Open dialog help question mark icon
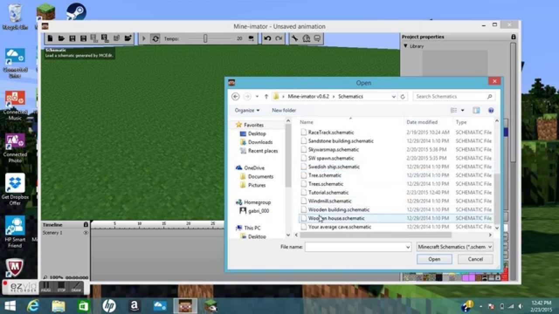 tap(491, 110)
